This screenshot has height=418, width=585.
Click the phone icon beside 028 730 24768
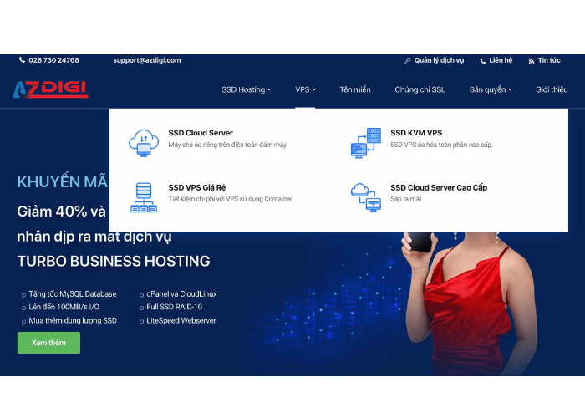pyautogui.click(x=22, y=59)
